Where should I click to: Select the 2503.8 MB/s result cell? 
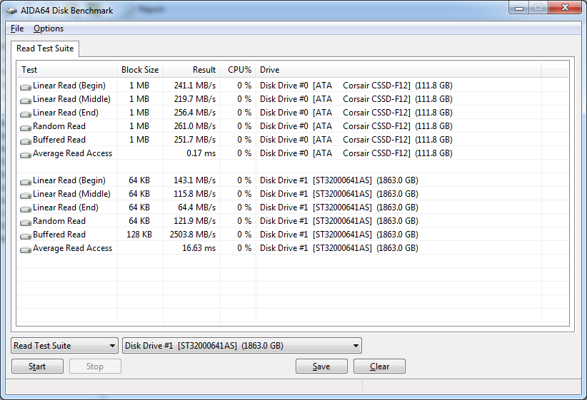tap(193, 235)
